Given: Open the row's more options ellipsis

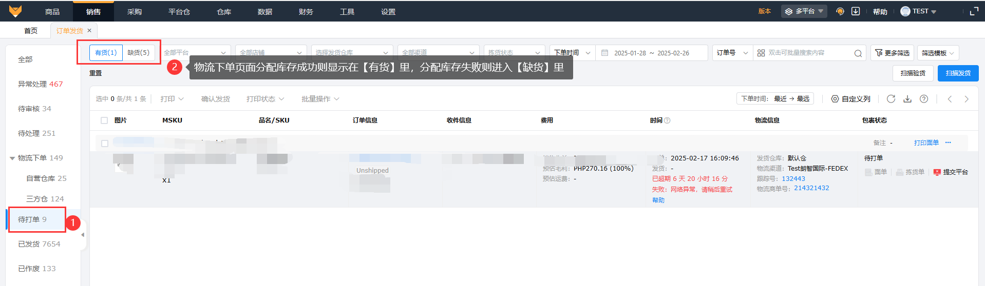Looking at the screenshot, I should pyautogui.click(x=948, y=142).
